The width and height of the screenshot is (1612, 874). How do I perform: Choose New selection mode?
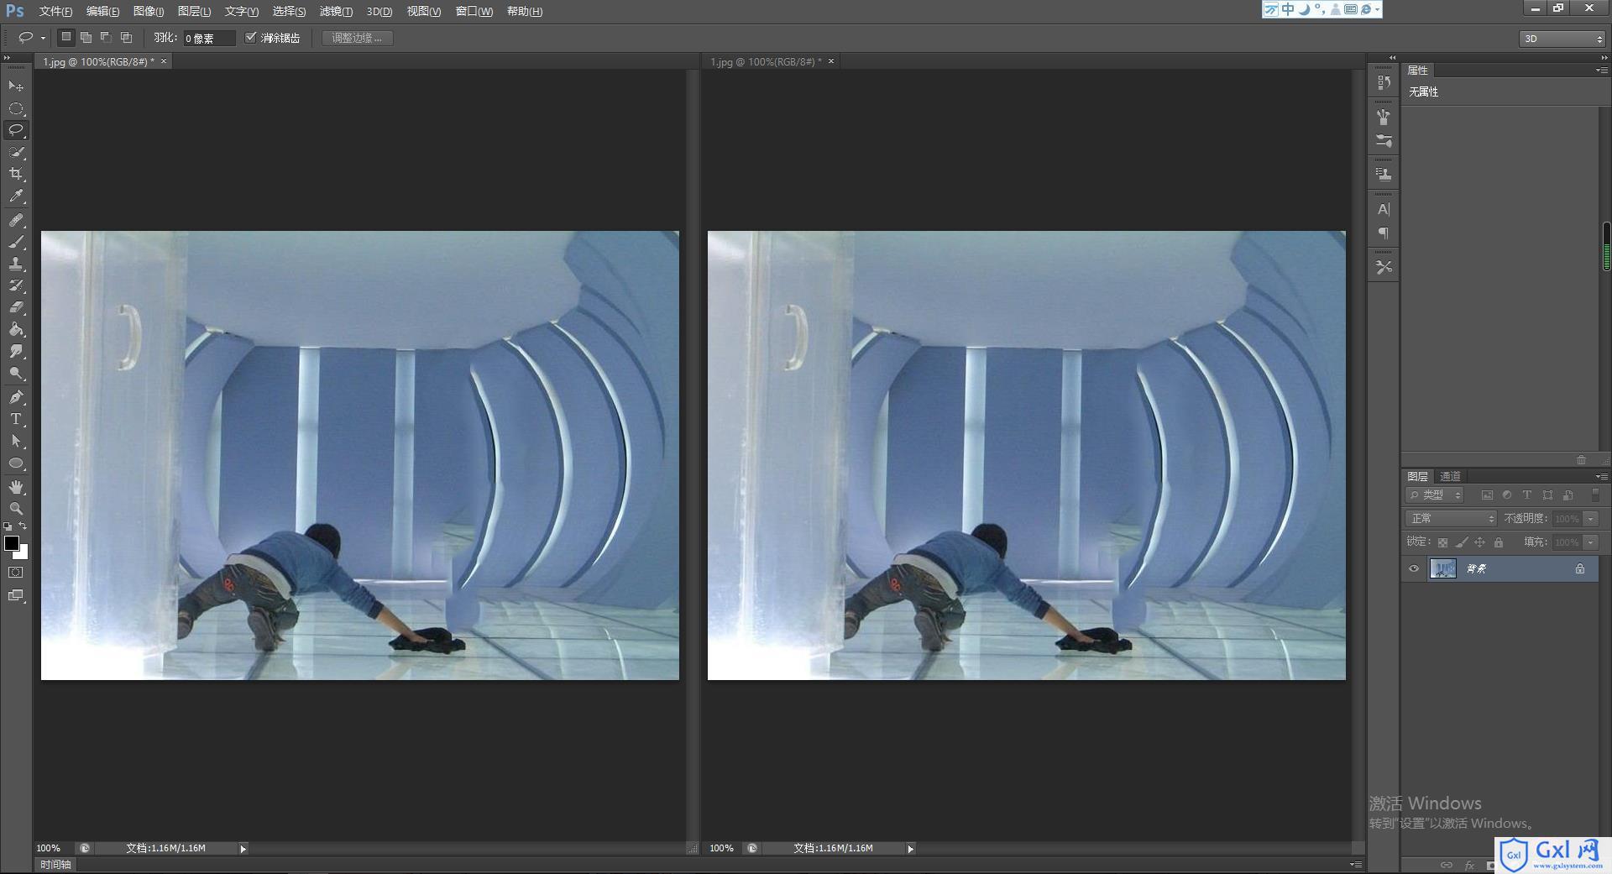(x=65, y=37)
